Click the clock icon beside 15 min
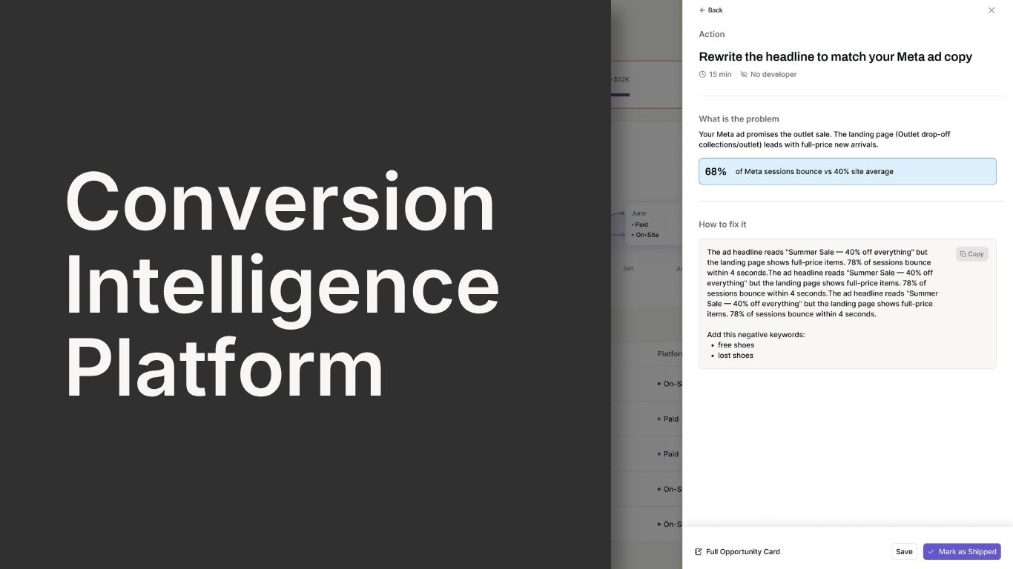 [x=702, y=75]
